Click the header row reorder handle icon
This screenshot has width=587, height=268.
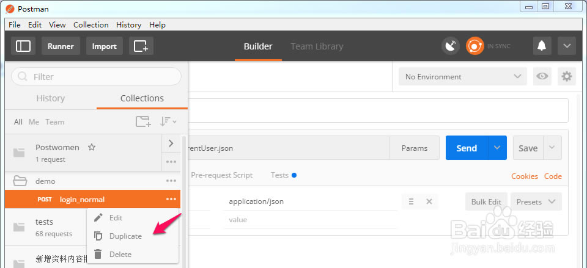411,201
